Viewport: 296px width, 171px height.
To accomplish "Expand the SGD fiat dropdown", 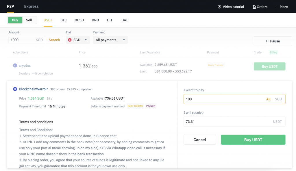I will (78, 40).
